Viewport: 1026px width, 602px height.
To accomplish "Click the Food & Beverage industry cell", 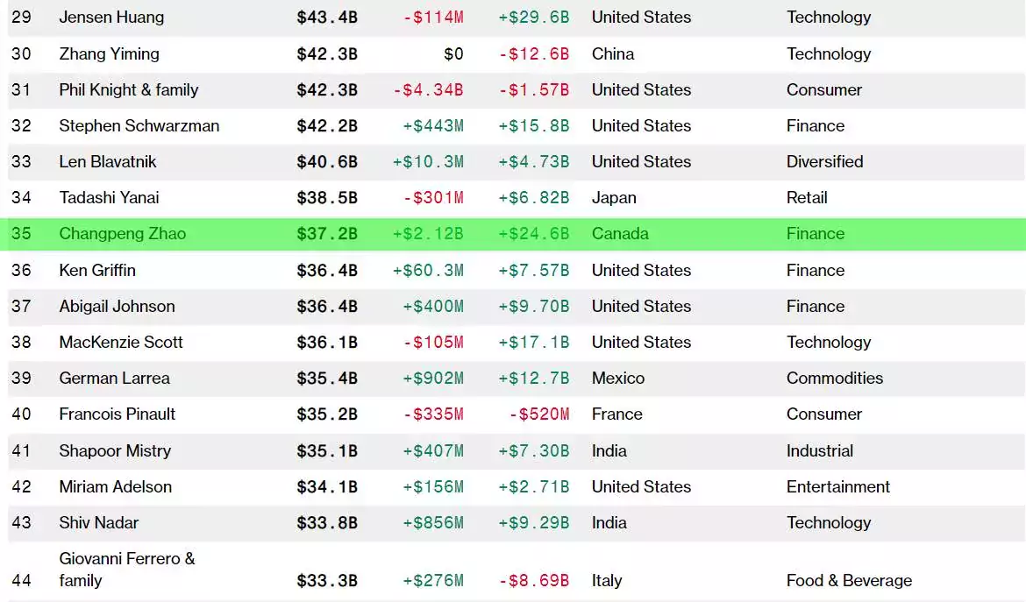I will [x=850, y=580].
